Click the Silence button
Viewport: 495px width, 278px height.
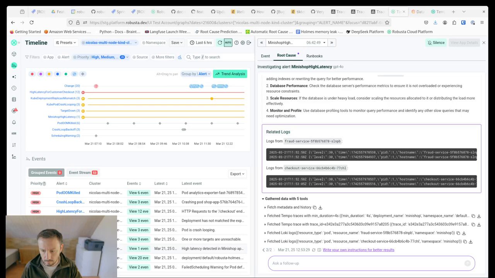[x=435, y=42]
